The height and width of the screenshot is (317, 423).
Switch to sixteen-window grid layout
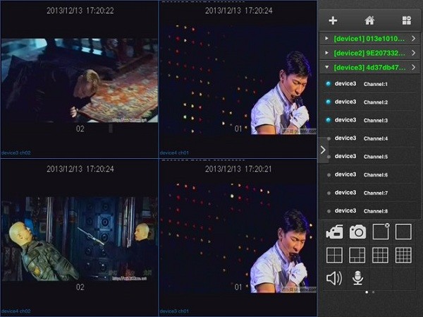pos(403,255)
